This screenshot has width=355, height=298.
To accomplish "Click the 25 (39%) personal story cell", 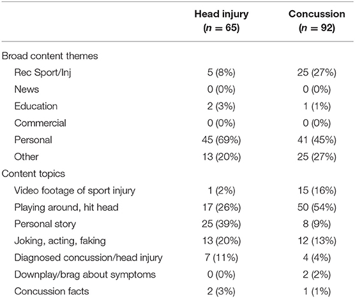I will (x=222, y=224).
